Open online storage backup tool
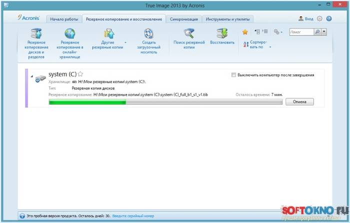The height and width of the screenshot is (223, 350). 70,43
